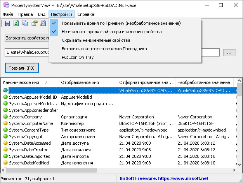Click the PropertySystemView app icon in title bar

[x=6, y=5]
